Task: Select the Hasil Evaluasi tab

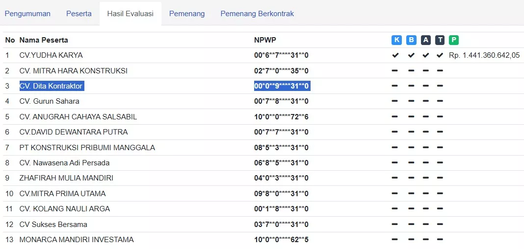Action: click(x=131, y=14)
